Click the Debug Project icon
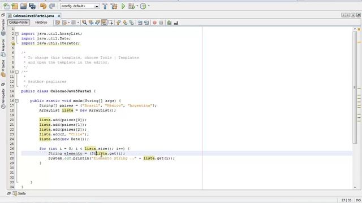Image resolution: width=362 pixels, height=203 pixels. [132, 6]
